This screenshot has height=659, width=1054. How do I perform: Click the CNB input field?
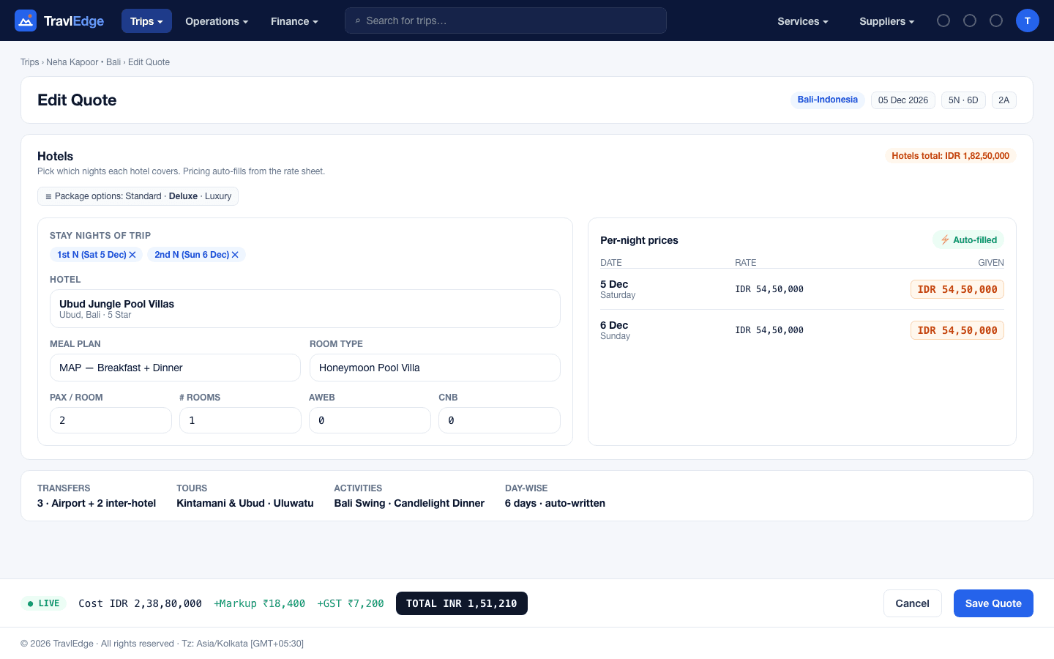coord(499,420)
